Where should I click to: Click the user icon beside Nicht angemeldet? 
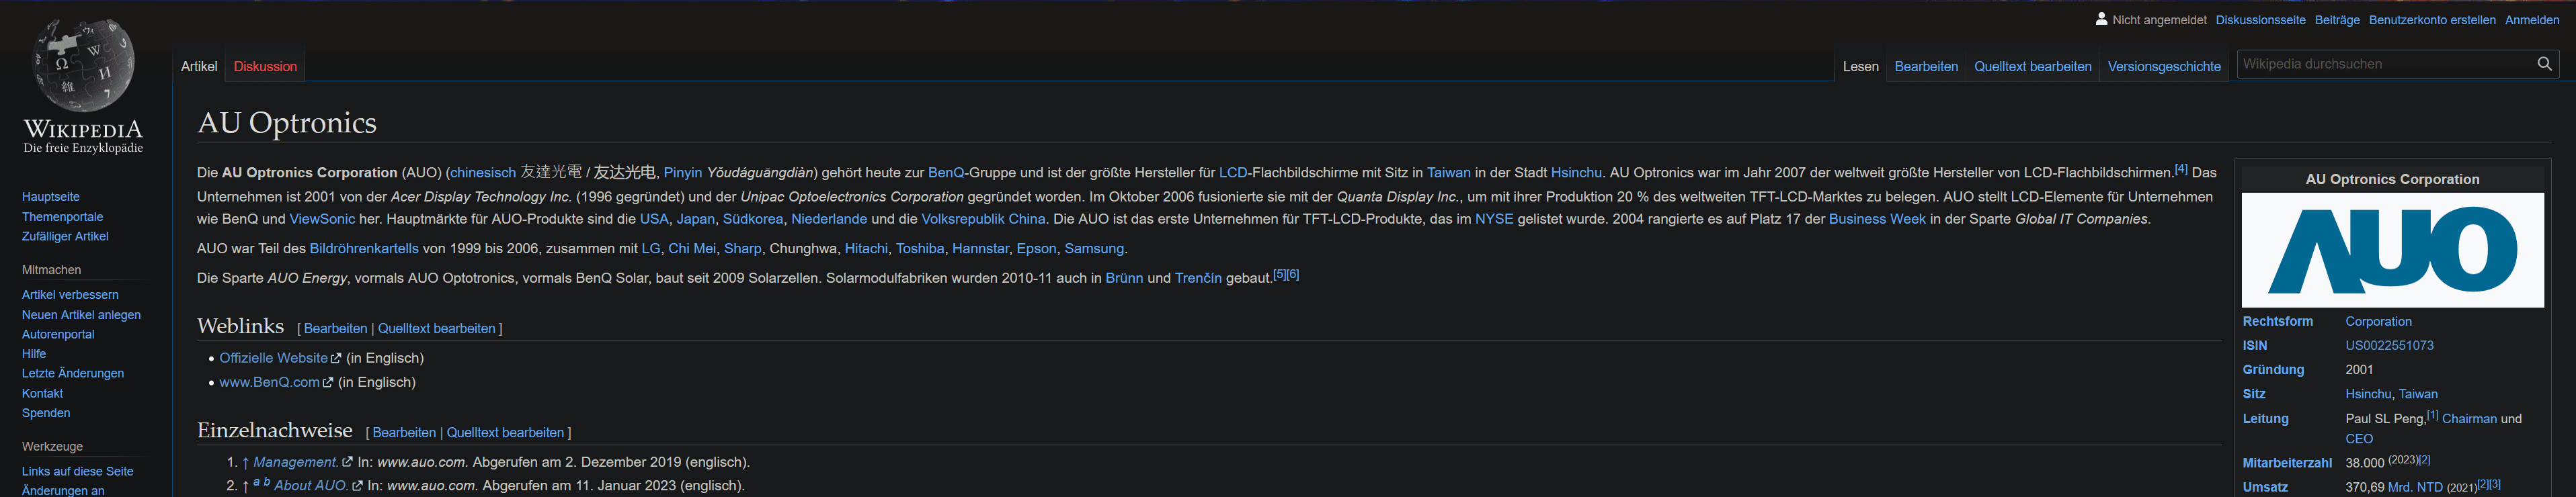coord(2101,19)
